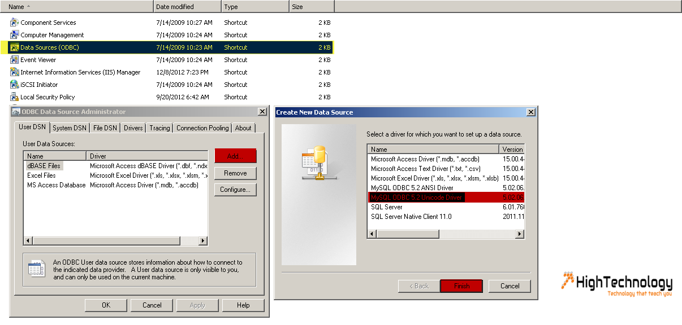
Task: Click the ODBC Data Source Administrator title icon
Action: point(16,112)
